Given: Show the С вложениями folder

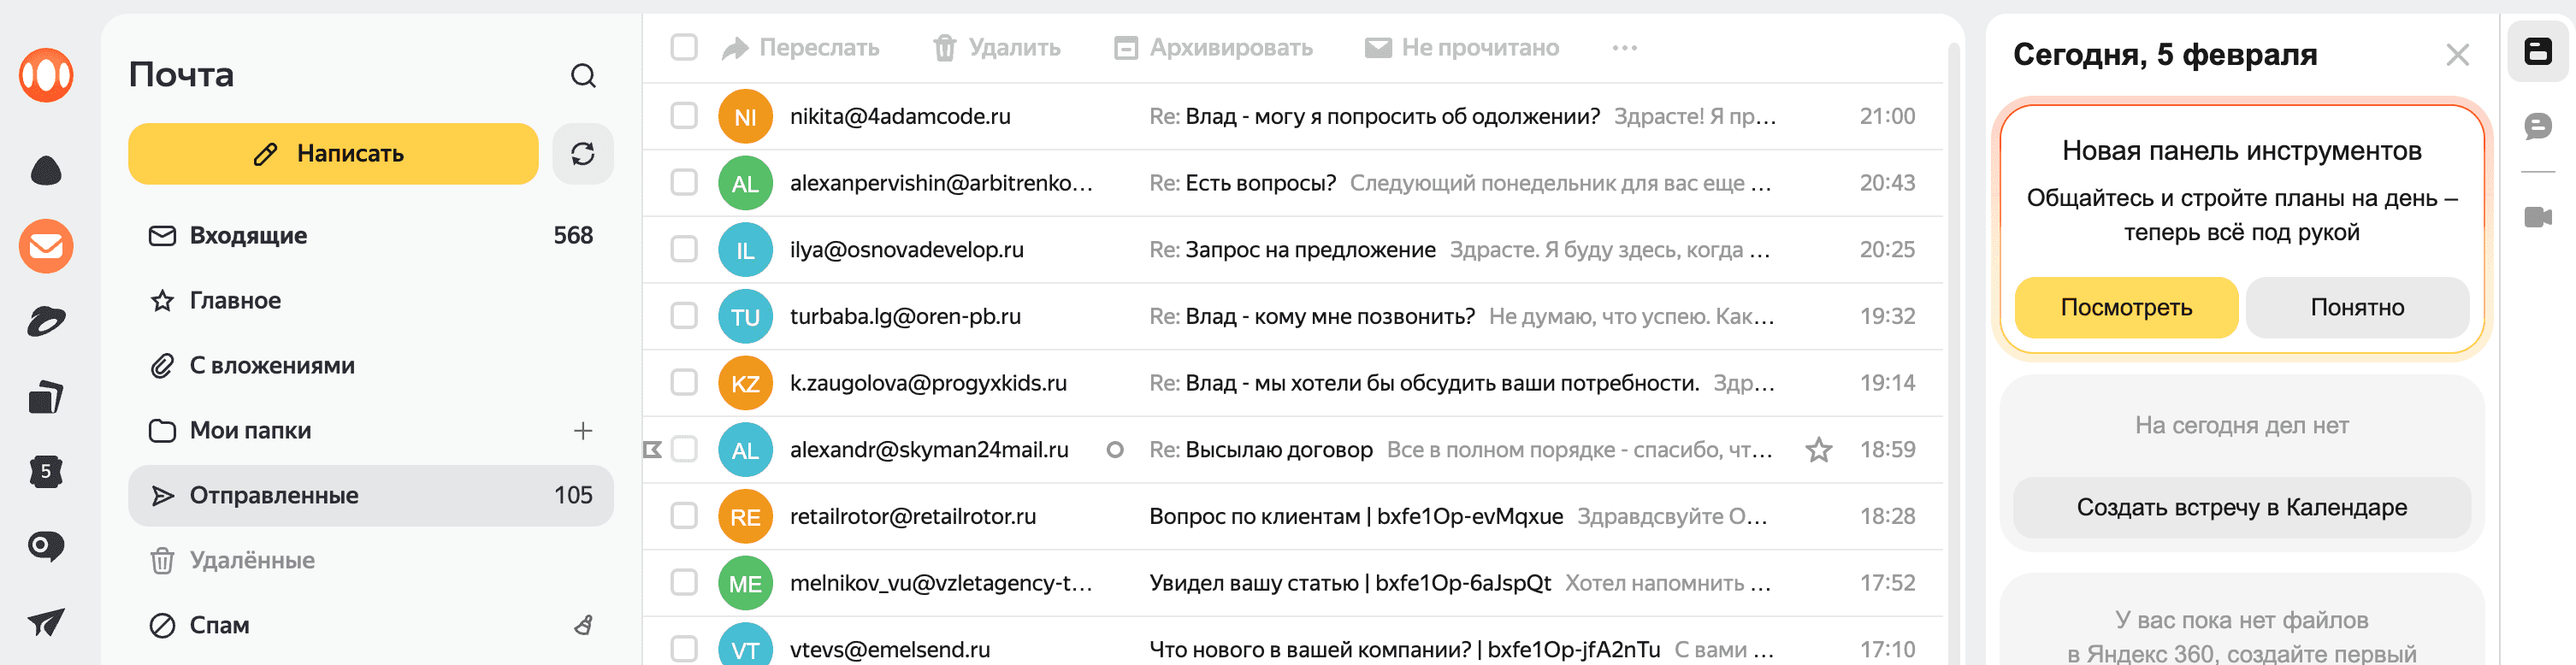Looking at the screenshot, I should tap(370, 366).
